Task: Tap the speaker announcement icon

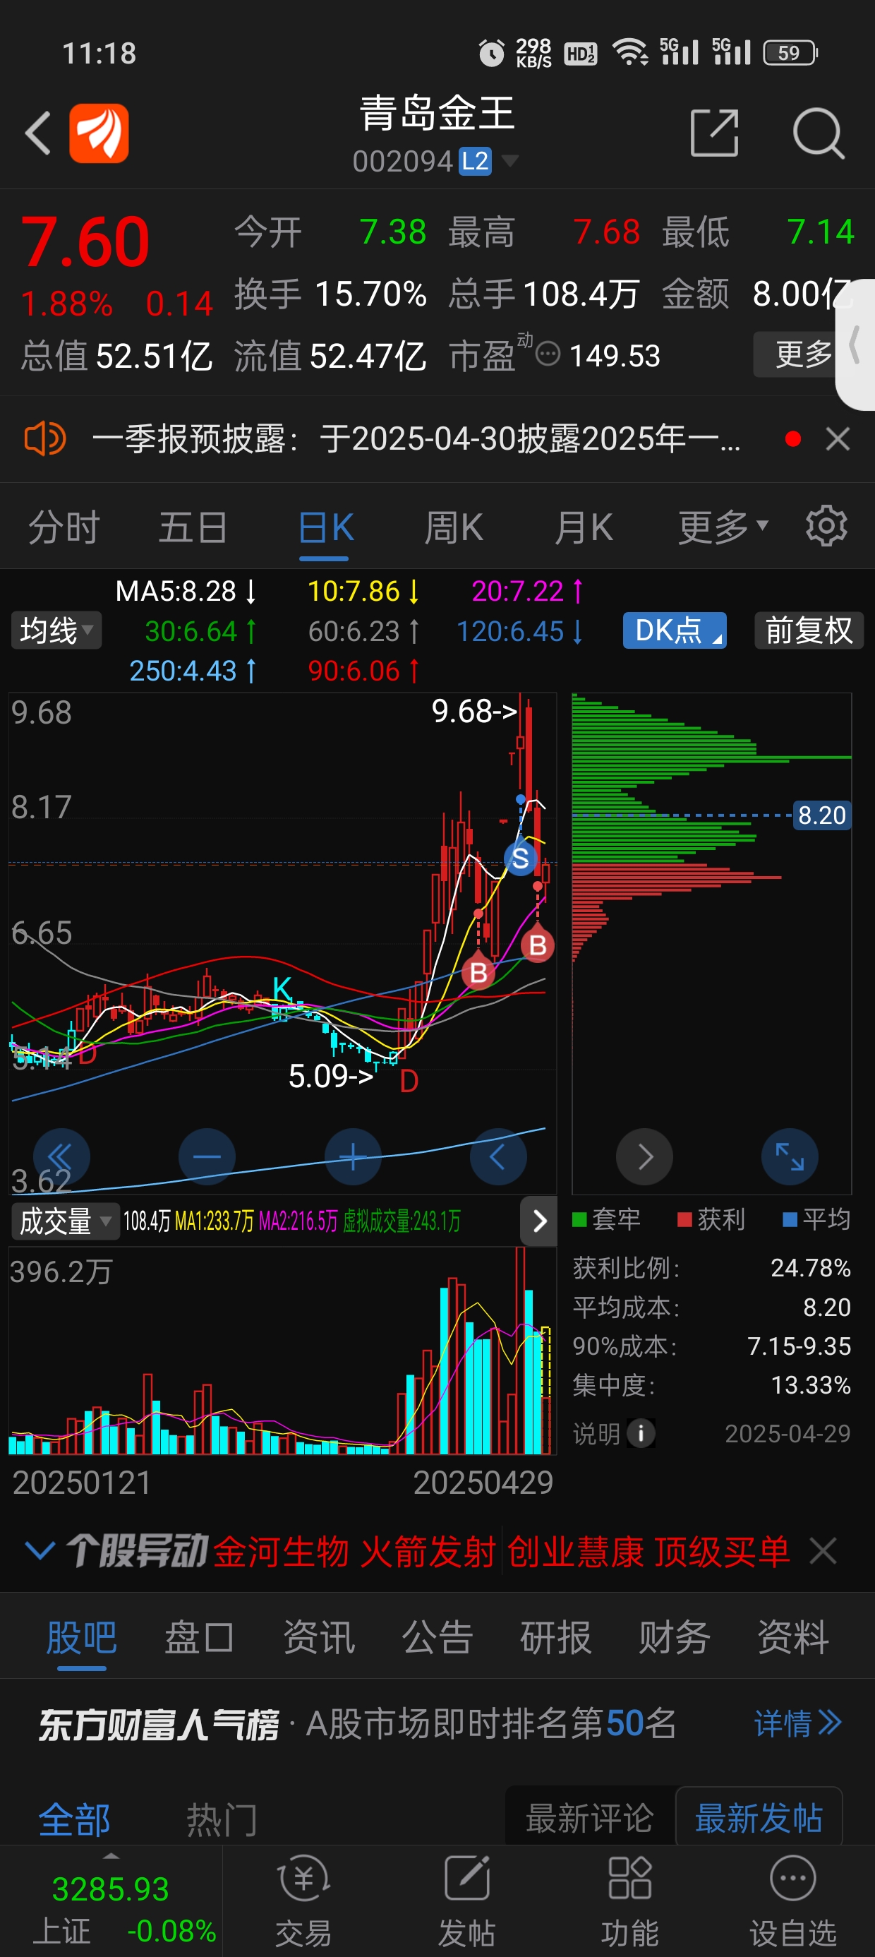Action: pyautogui.click(x=45, y=439)
